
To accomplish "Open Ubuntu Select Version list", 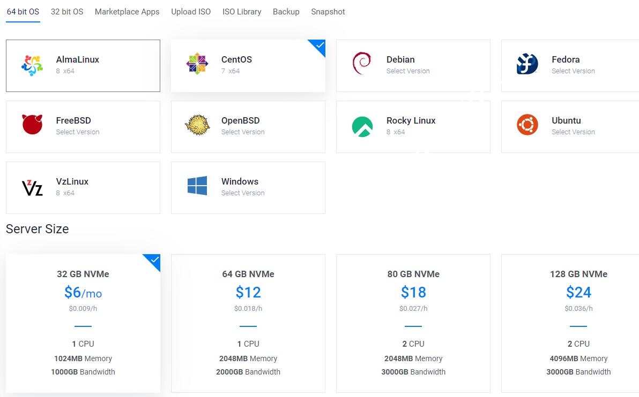I will tap(573, 132).
